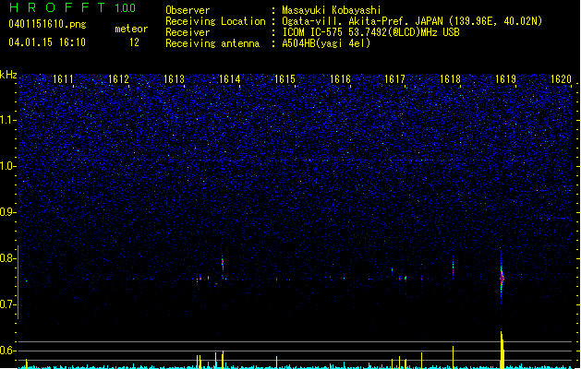Screen dimensions: 581x369
Task: Click the 0.6 kHz frequency label
Action: (x=8, y=351)
